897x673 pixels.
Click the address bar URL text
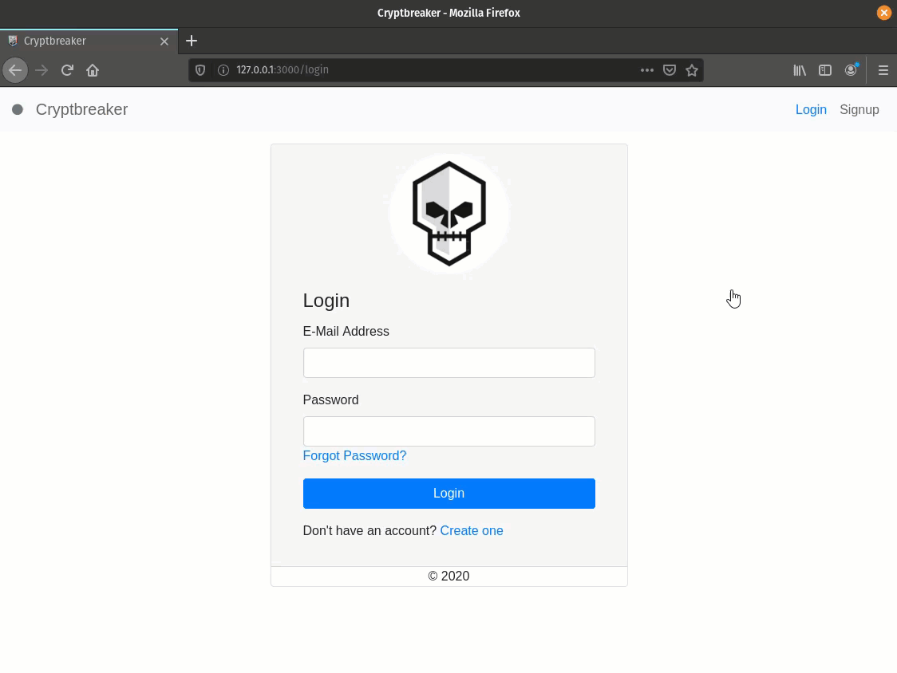pos(283,69)
